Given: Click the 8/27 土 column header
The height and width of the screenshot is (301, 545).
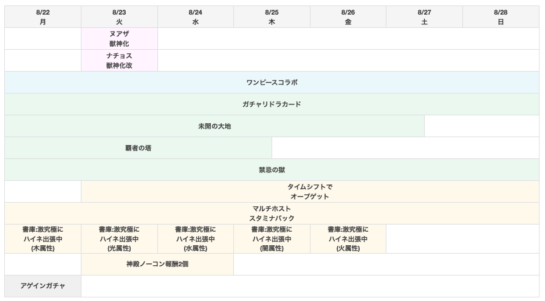Looking at the screenshot, I should click(x=424, y=16).
